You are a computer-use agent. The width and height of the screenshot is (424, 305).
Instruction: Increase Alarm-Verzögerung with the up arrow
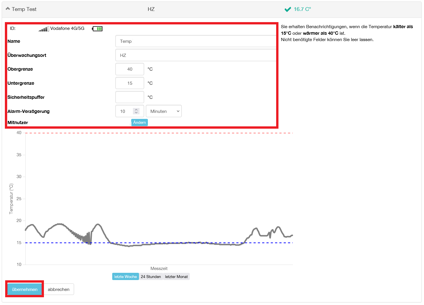pos(136,109)
